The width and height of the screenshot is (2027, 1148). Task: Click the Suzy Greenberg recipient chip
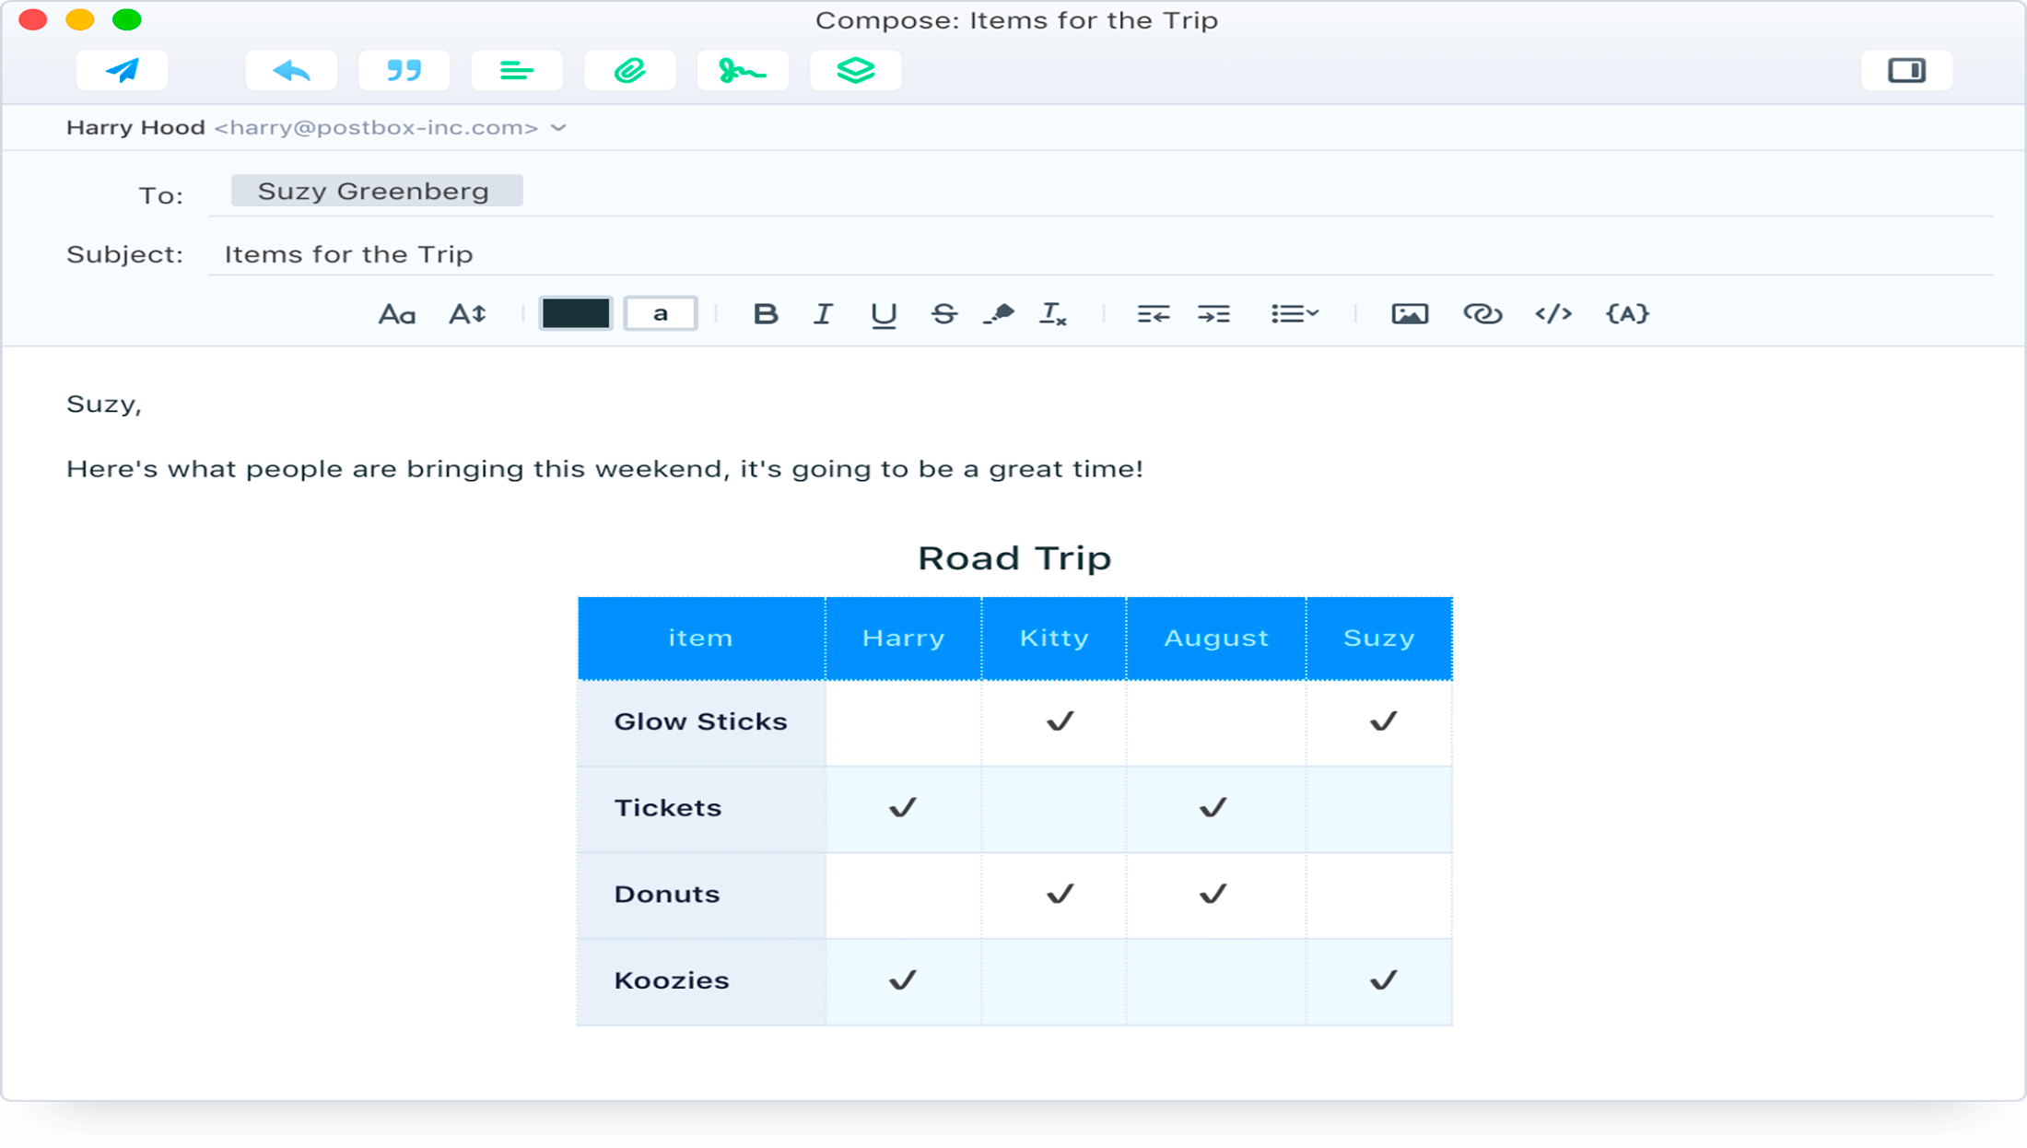pyautogui.click(x=377, y=191)
